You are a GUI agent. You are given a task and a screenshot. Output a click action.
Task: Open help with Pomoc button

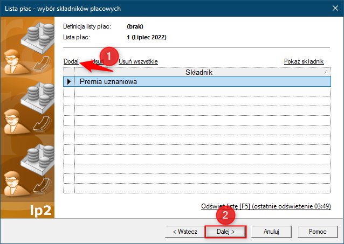coord(318,232)
